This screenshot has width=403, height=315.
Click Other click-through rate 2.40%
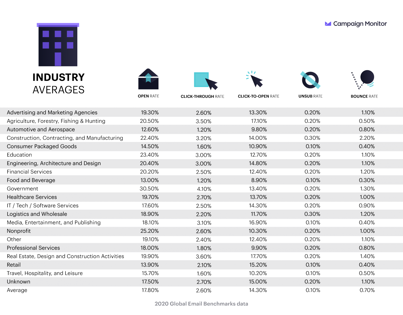[204, 240]
